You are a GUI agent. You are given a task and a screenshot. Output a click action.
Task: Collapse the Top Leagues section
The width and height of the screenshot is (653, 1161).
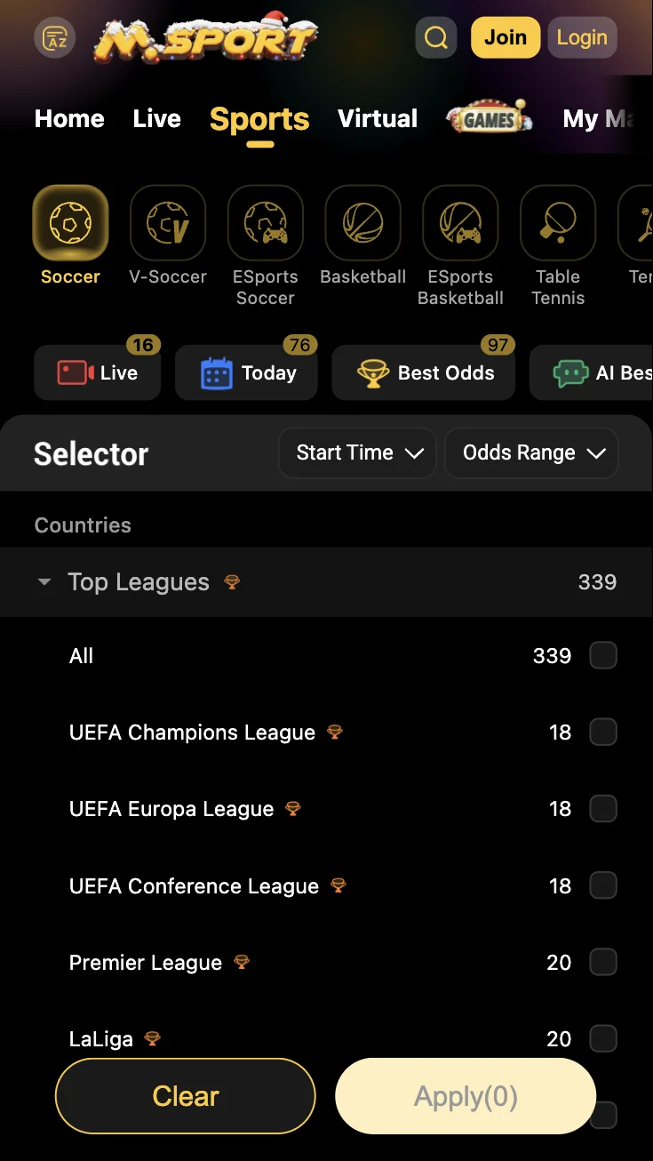[44, 583]
